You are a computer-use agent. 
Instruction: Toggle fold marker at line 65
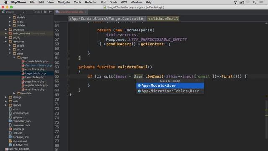[68, 76]
